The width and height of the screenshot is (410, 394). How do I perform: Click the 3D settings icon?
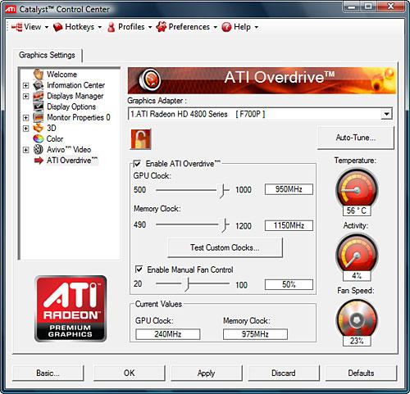point(39,128)
